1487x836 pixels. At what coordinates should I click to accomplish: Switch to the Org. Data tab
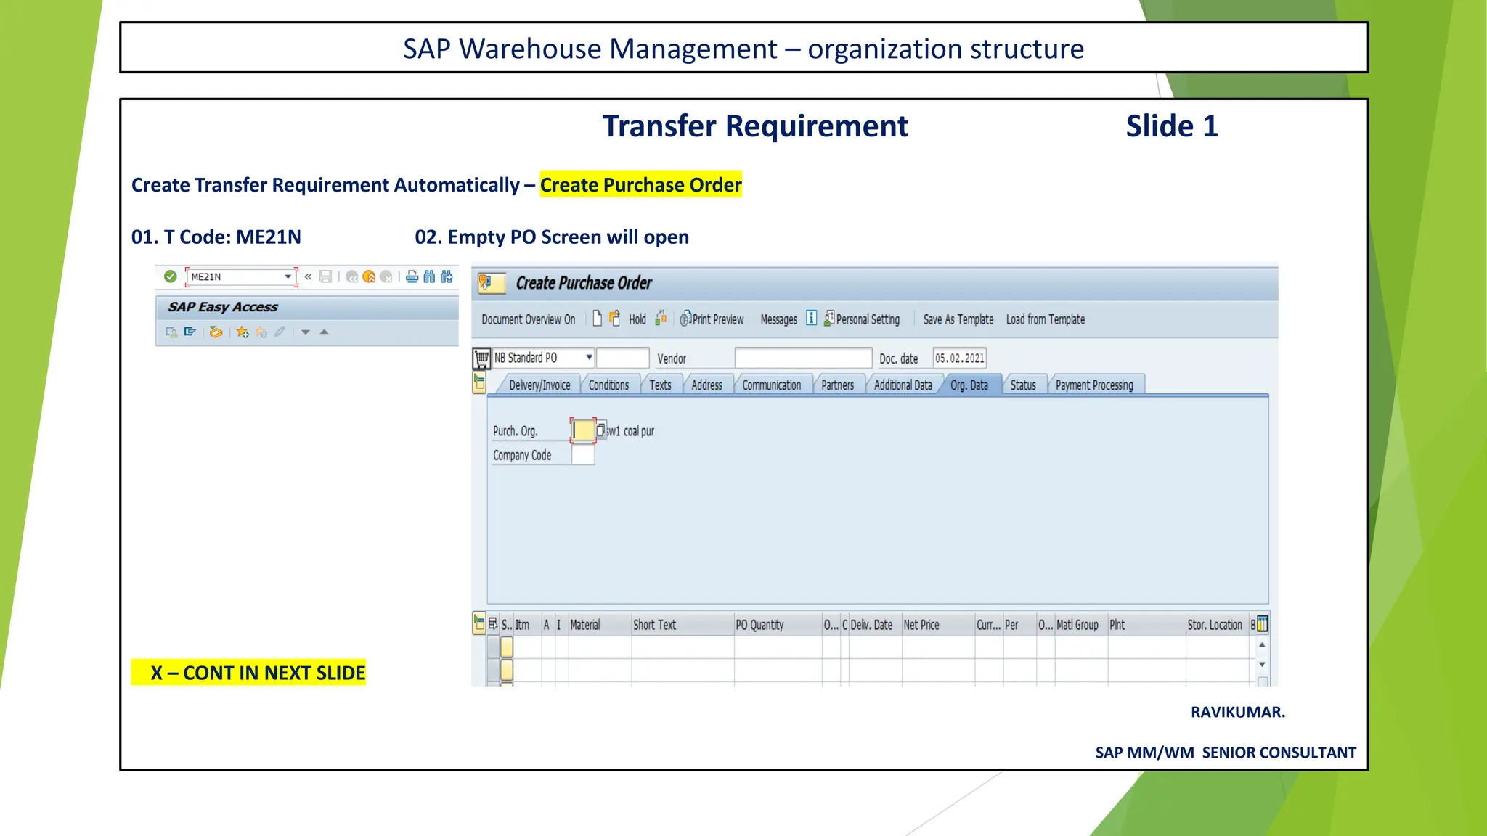969,385
